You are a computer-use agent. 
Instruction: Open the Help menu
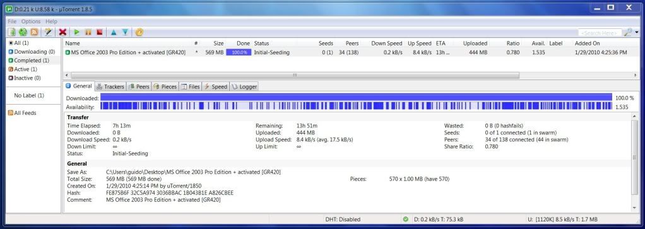(x=51, y=21)
